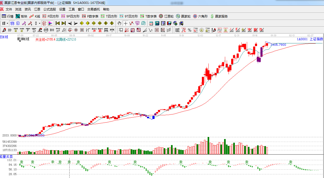The height and width of the screenshot is (178, 324).
Task: Expand the 乾坤K线 indicator dropdown
Action: pos(20,42)
